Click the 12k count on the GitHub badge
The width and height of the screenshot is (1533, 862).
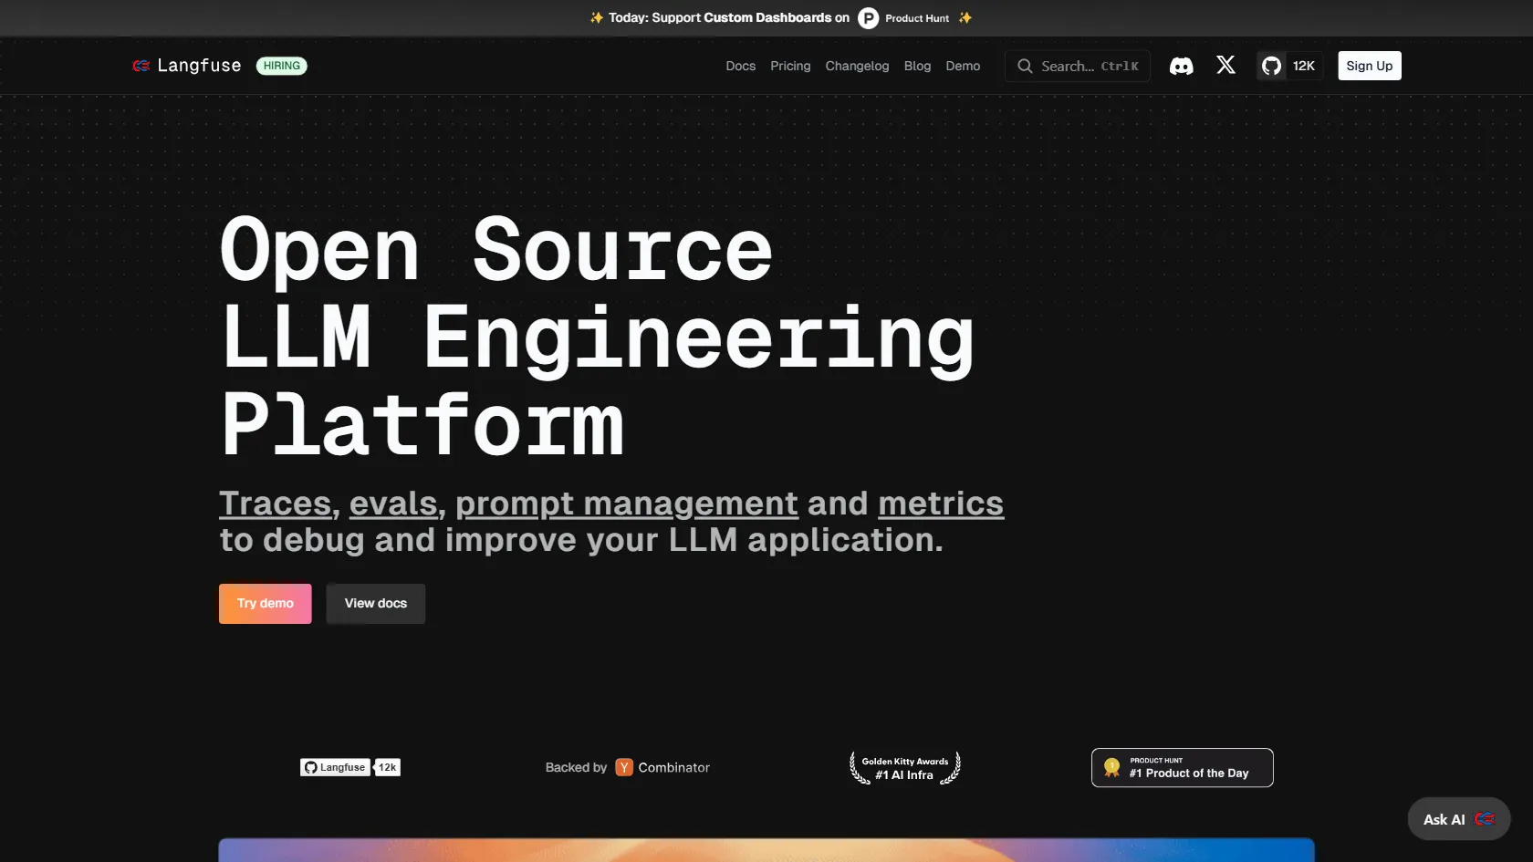(x=388, y=767)
